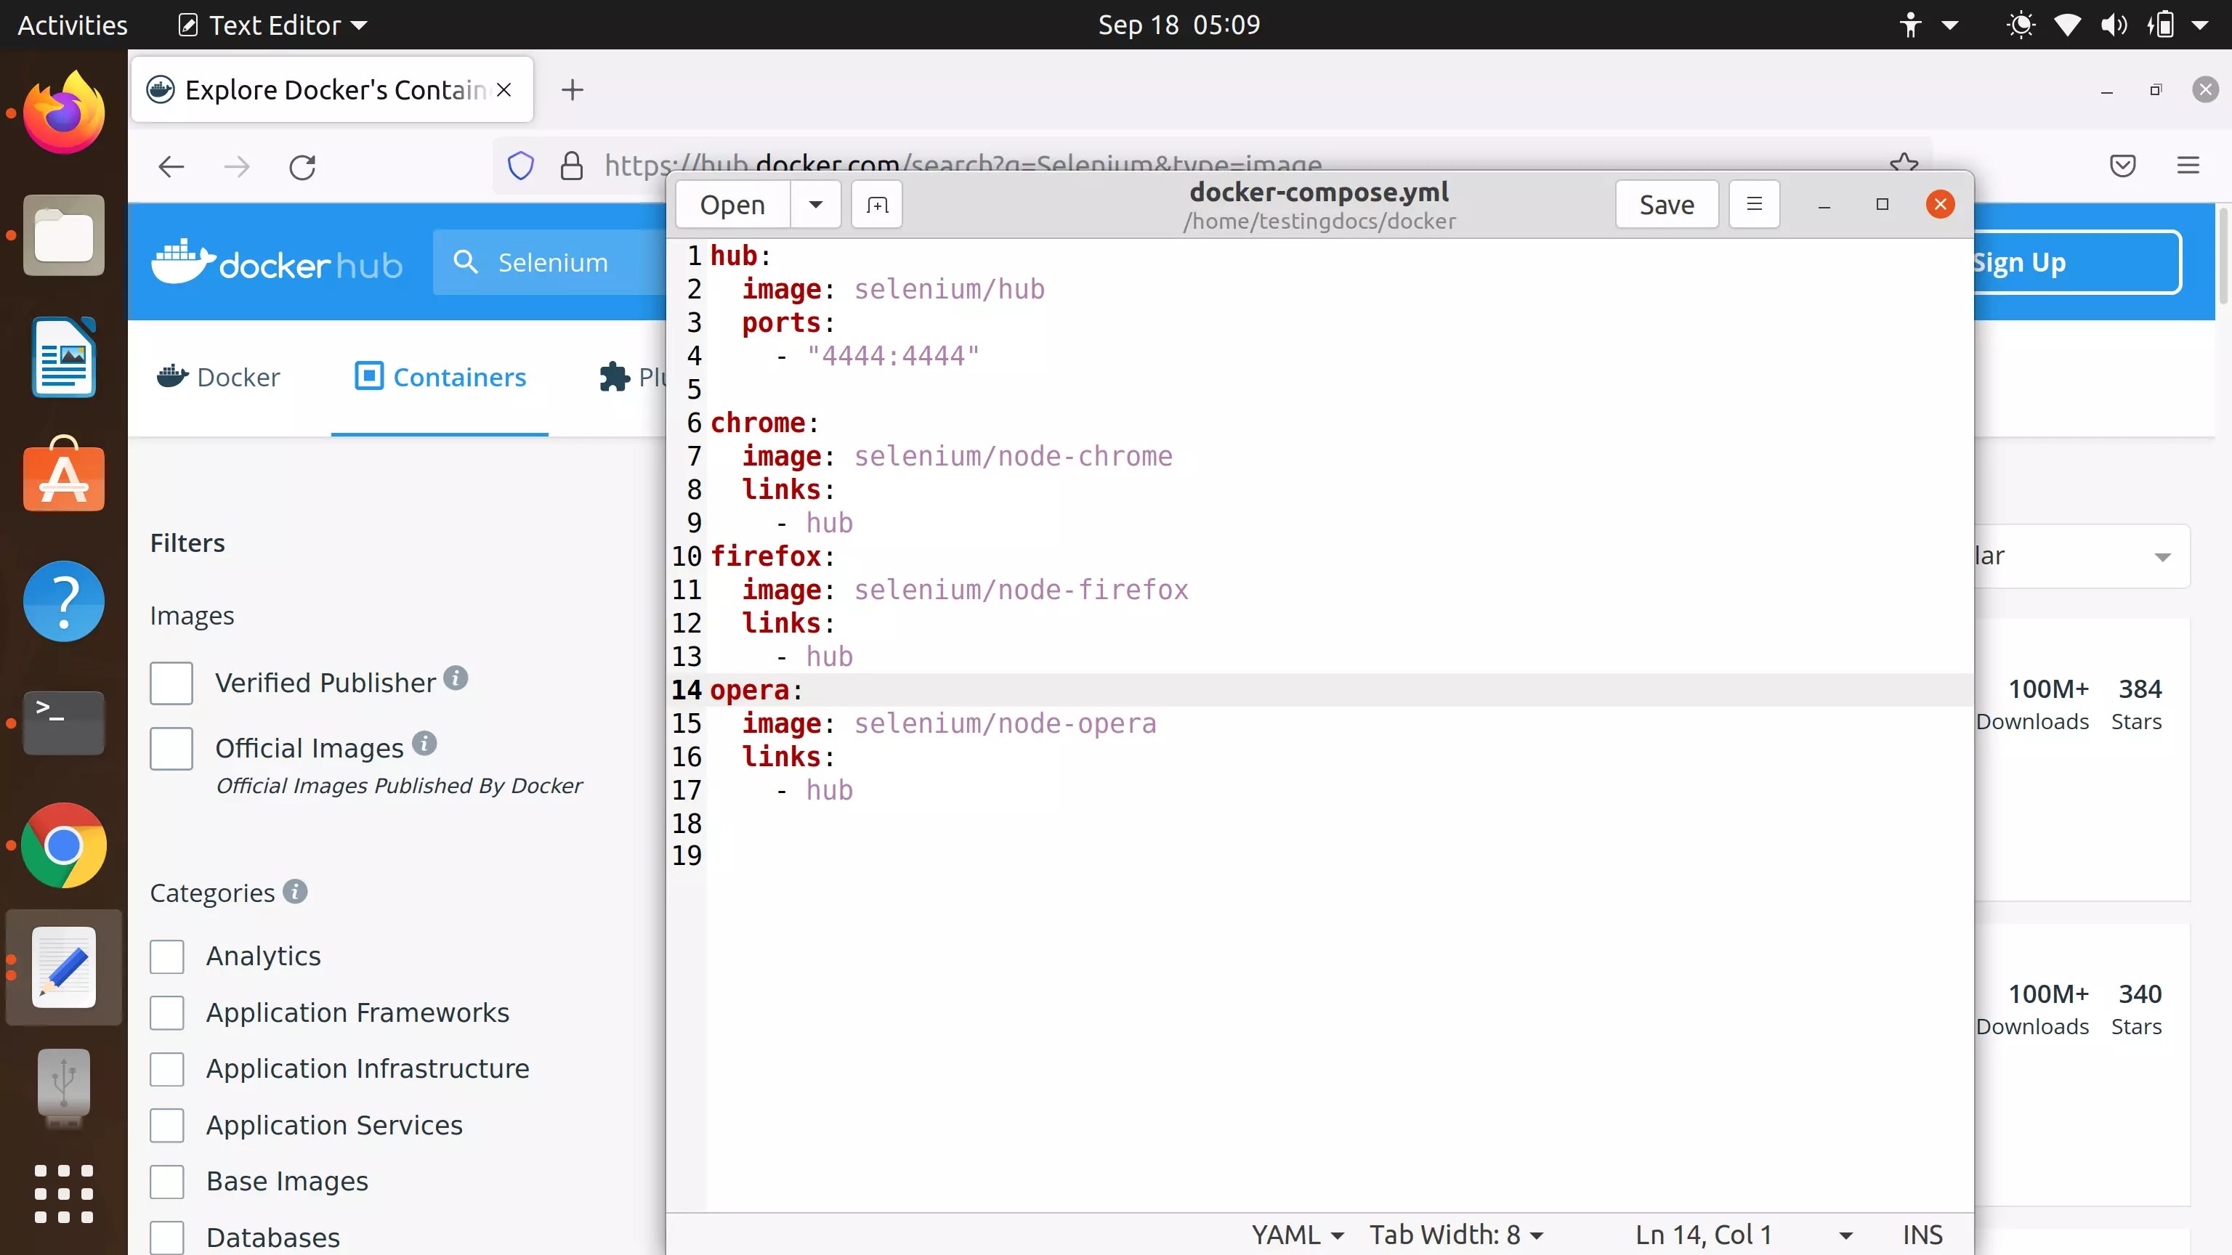
Task: Click the Selenium search field
Action: point(554,262)
